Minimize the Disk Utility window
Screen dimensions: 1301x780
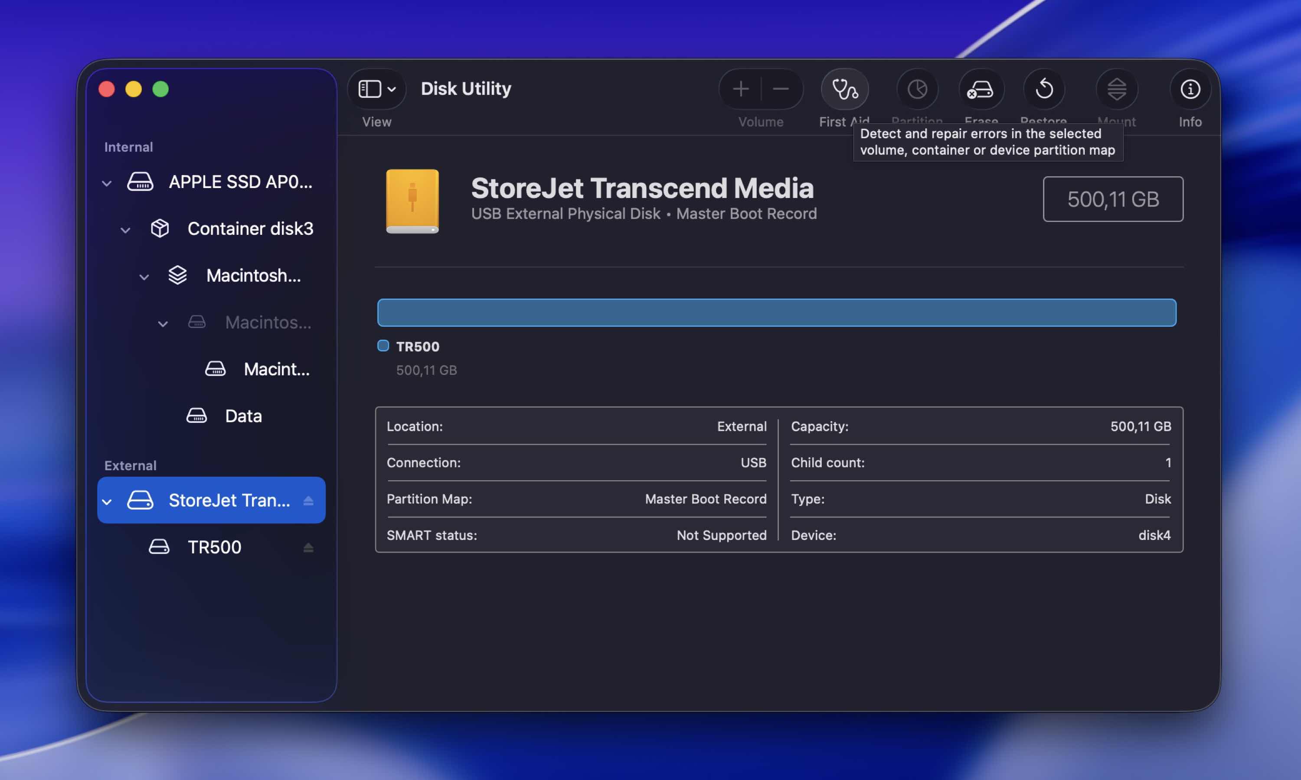pos(134,89)
